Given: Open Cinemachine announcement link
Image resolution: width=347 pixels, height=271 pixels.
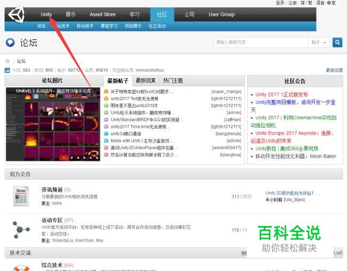Looking at the screenshot, I should tap(294, 121).
